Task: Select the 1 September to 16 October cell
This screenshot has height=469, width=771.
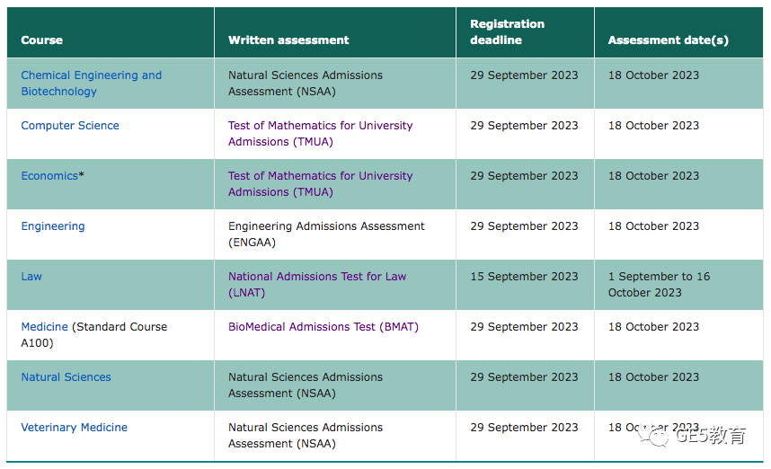Action: tap(678, 285)
